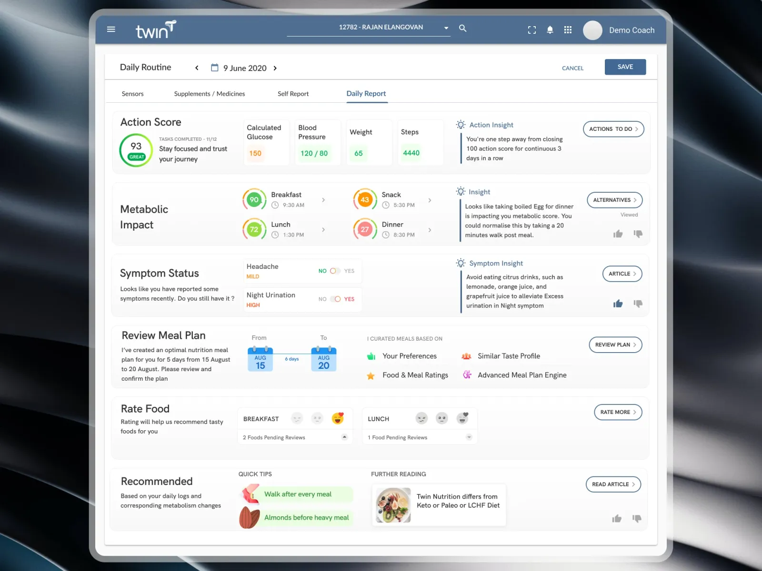
Task: Select the neutral face emoji for Breakfast
Action: [317, 418]
